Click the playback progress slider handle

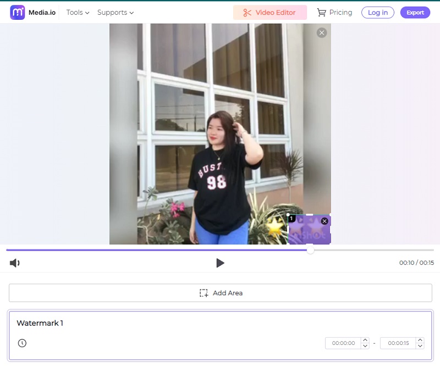tap(310, 250)
